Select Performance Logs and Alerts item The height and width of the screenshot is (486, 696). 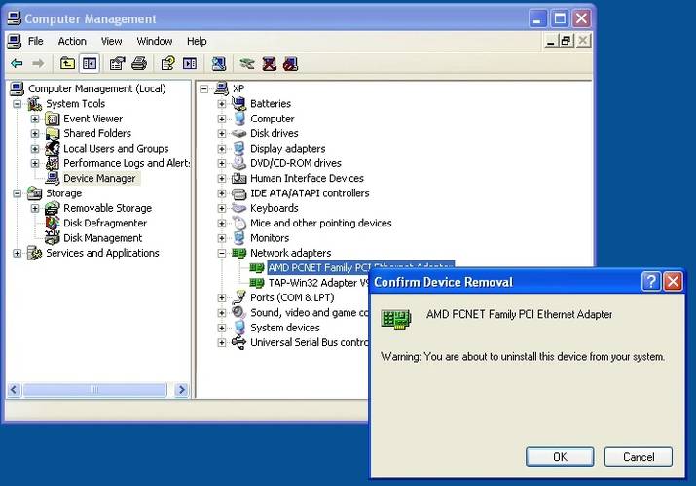click(x=127, y=163)
